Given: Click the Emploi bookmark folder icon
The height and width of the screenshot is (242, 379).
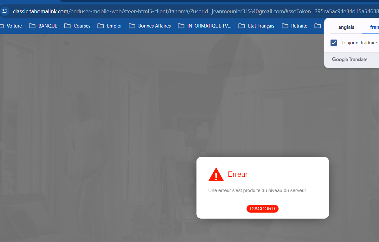Looking at the screenshot, I should [100, 26].
